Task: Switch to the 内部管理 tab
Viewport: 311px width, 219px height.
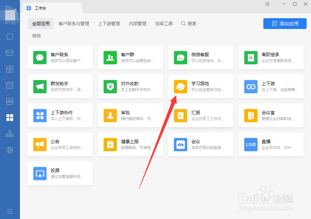Action: [138, 24]
